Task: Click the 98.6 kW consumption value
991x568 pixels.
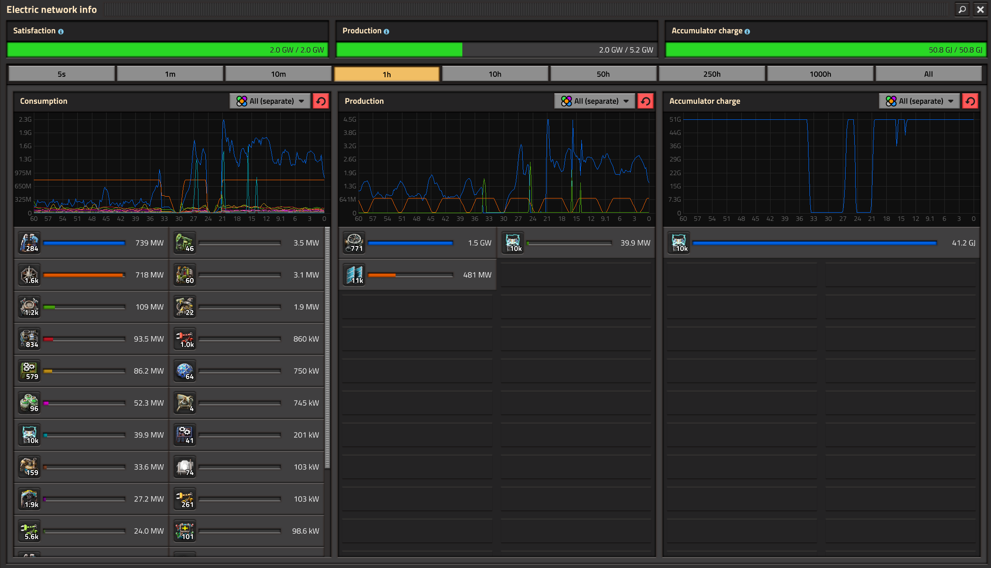Action: tap(305, 531)
